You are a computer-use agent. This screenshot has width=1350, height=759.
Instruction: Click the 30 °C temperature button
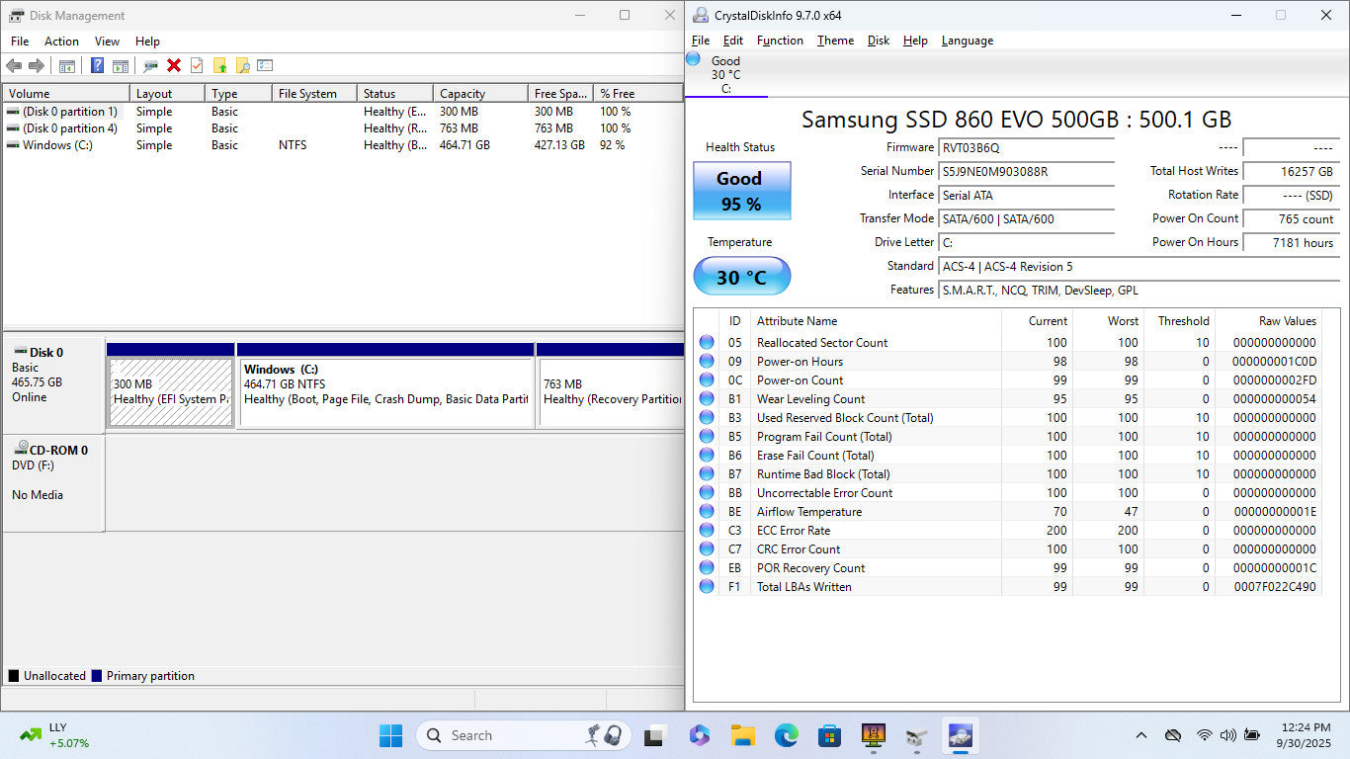tap(741, 277)
